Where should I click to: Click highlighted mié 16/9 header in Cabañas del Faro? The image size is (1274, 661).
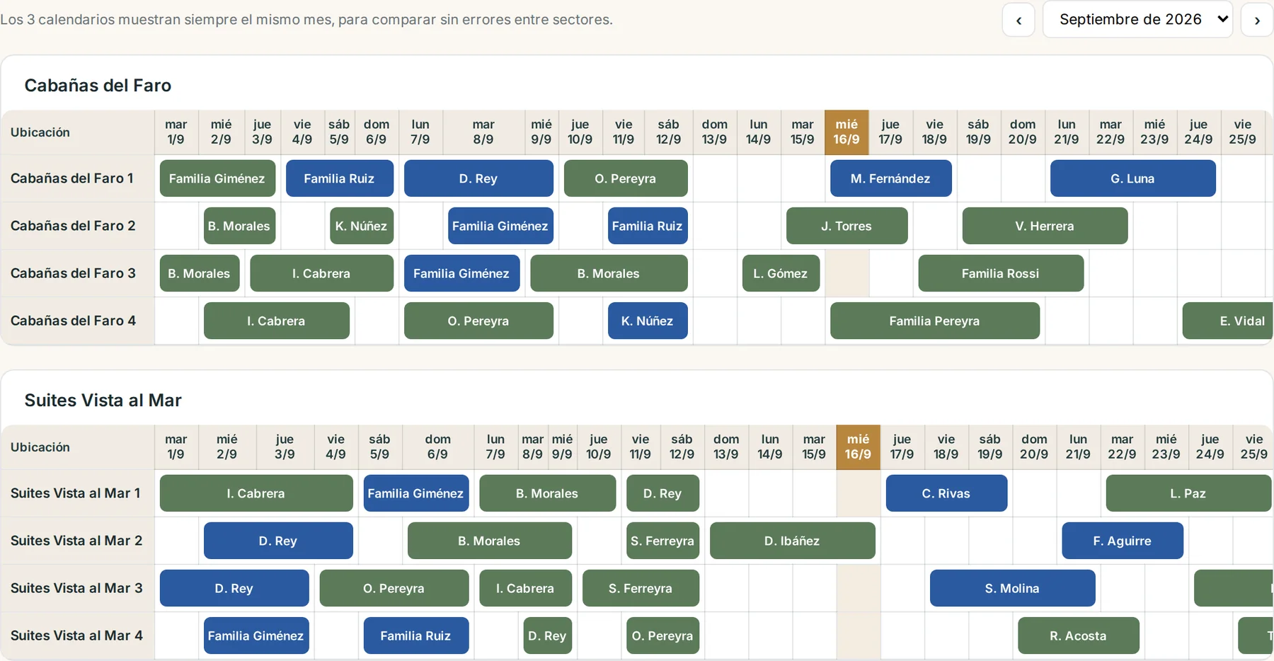click(x=847, y=132)
